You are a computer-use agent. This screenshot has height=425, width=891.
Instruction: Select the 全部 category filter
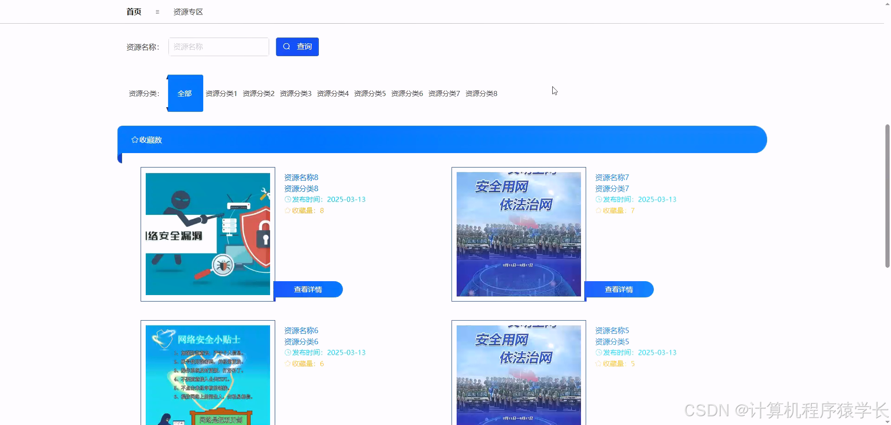(x=185, y=93)
